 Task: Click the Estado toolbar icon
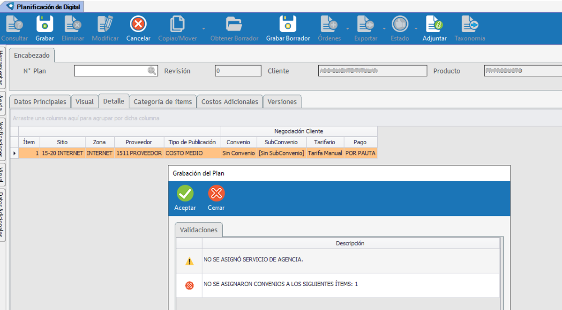click(400, 24)
